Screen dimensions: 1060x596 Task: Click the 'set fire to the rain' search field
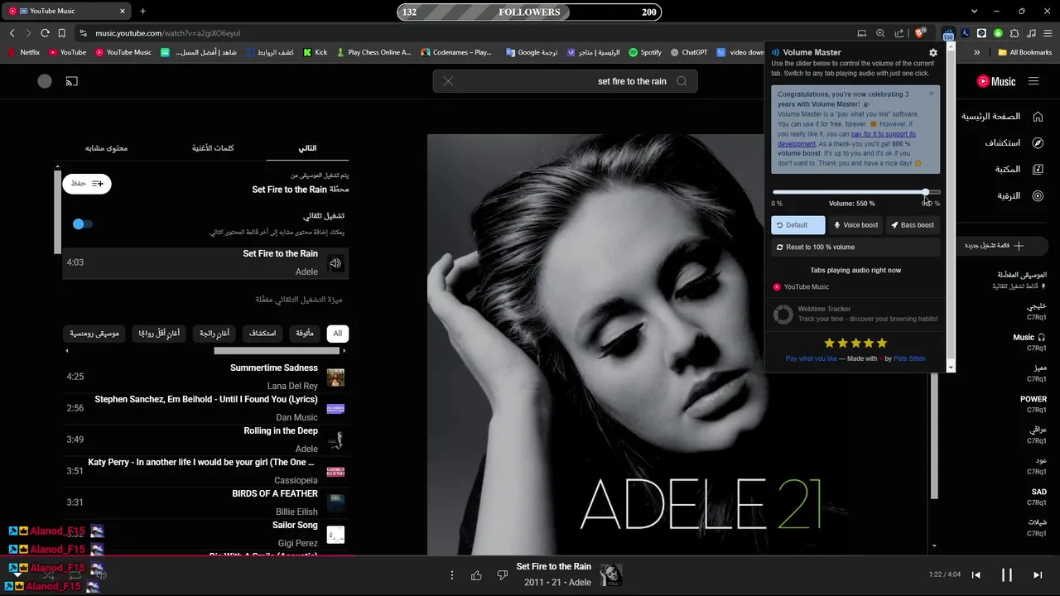(566, 81)
